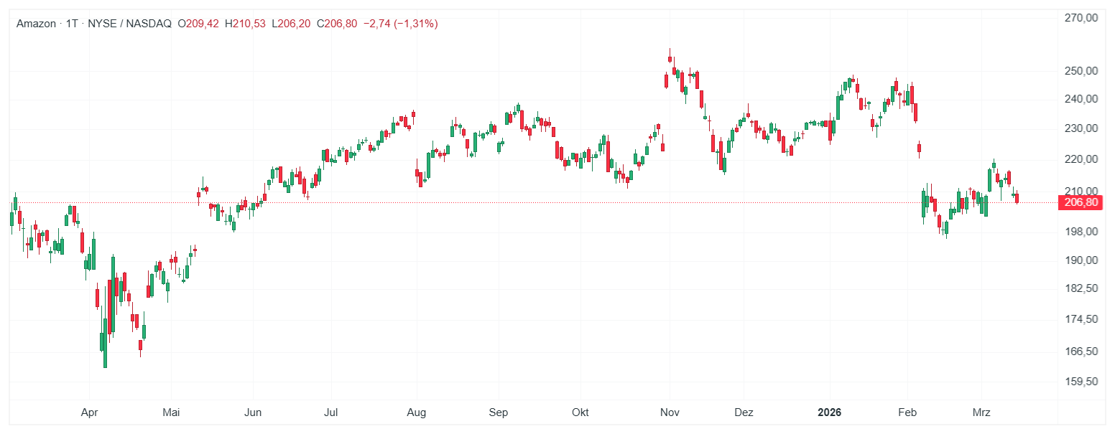This screenshot has height=434, width=1115.
Task: Click the Nov label on time axis
Action: tap(670, 412)
